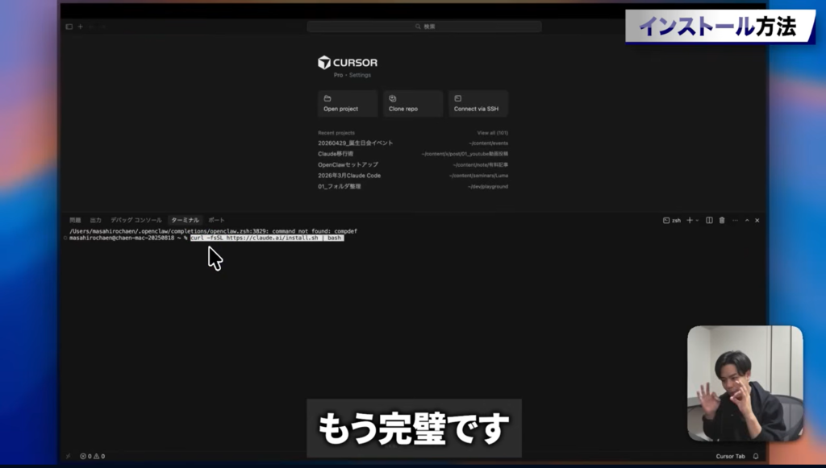826x468 pixels.
Task: Switch to the デバッグ コンソール tab
Action: [x=136, y=220]
